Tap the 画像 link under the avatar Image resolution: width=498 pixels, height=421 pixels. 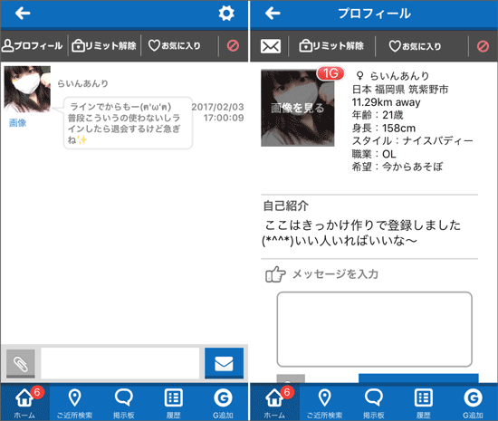pyautogui.click(x=17, y=123)
